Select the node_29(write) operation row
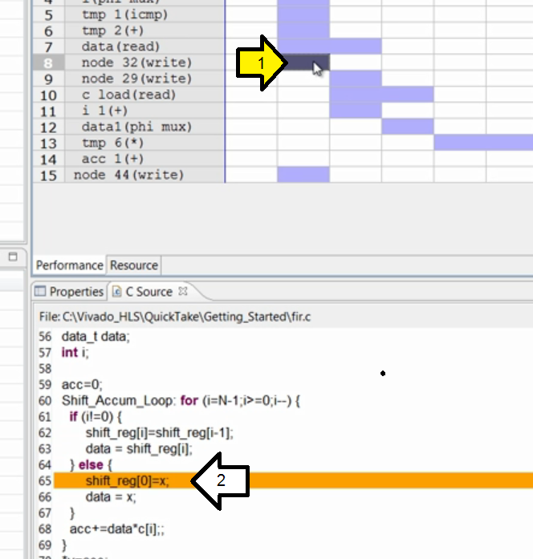 coord(136,79)
